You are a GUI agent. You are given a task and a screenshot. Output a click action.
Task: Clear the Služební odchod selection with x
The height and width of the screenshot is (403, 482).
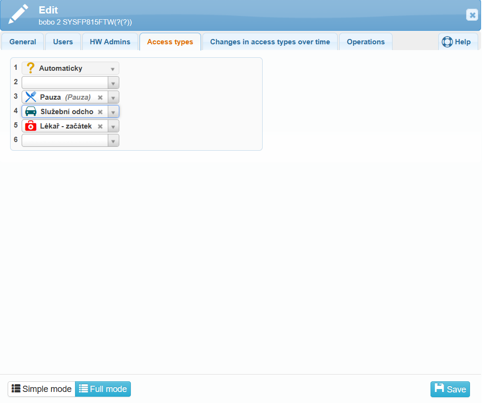click(100, 112)
